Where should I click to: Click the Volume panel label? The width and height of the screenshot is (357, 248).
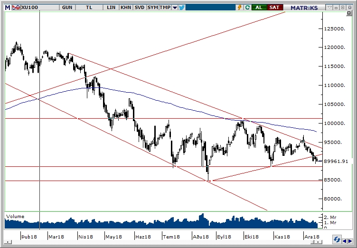click(x=15, y=216)
